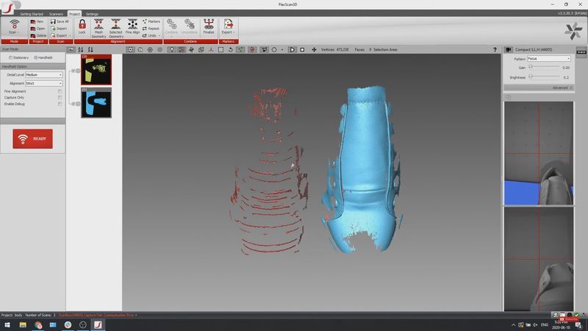Click the Finalize icon in Combine group

coord(209,27)
